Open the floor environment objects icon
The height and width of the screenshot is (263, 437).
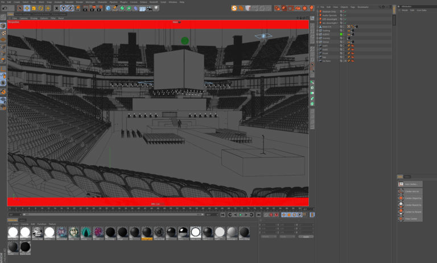coord(142,9)
